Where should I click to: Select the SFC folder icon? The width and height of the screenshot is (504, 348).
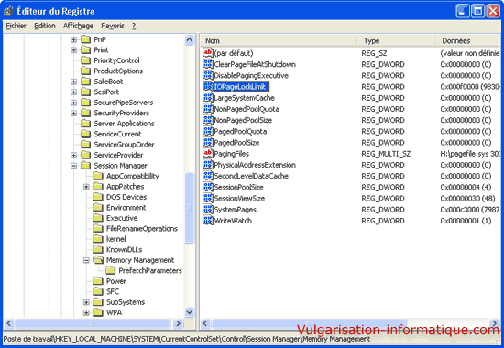pos(98,292)
